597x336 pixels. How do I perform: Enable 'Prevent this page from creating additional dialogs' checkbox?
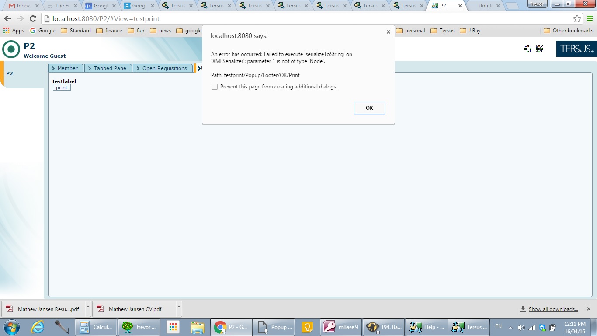pyautogui.click(x=215, y=87)
